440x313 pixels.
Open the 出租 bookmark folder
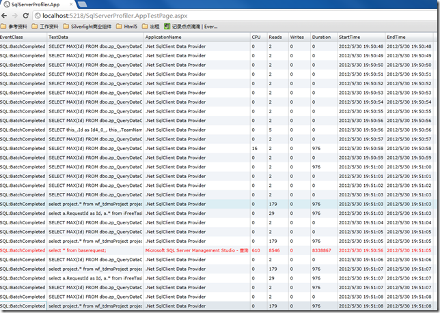point(151,27)
